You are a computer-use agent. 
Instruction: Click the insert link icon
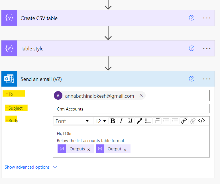coord(184,121)
